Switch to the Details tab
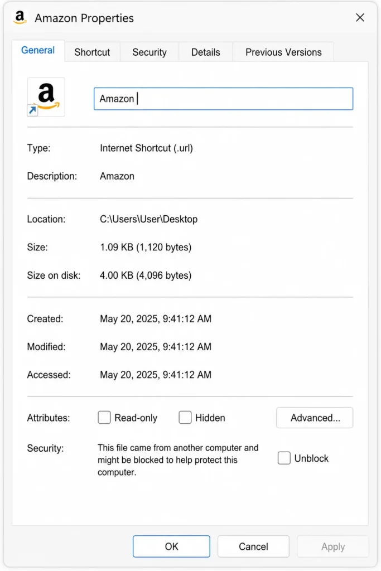 tap(205, 52)
